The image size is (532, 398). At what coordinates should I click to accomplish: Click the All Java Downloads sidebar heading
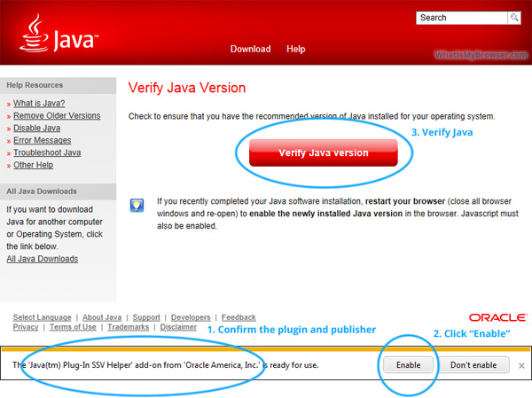click(x=42, y=191)
